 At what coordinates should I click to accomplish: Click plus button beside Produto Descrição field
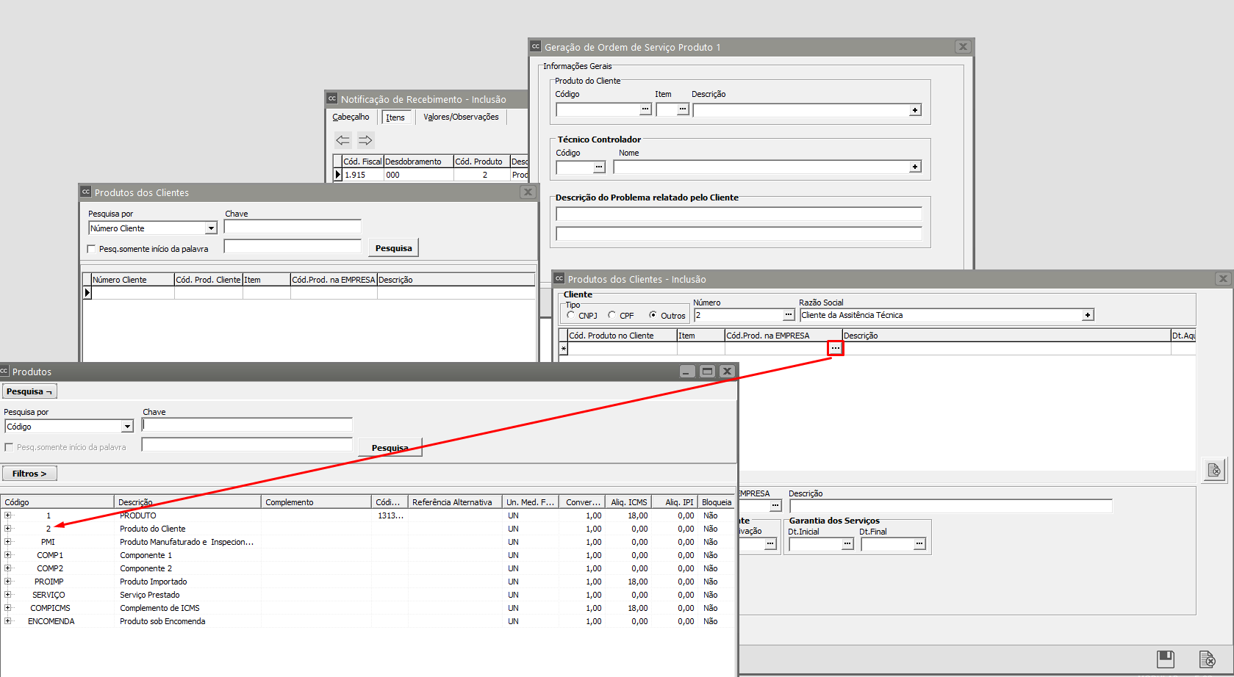(915, 110)
